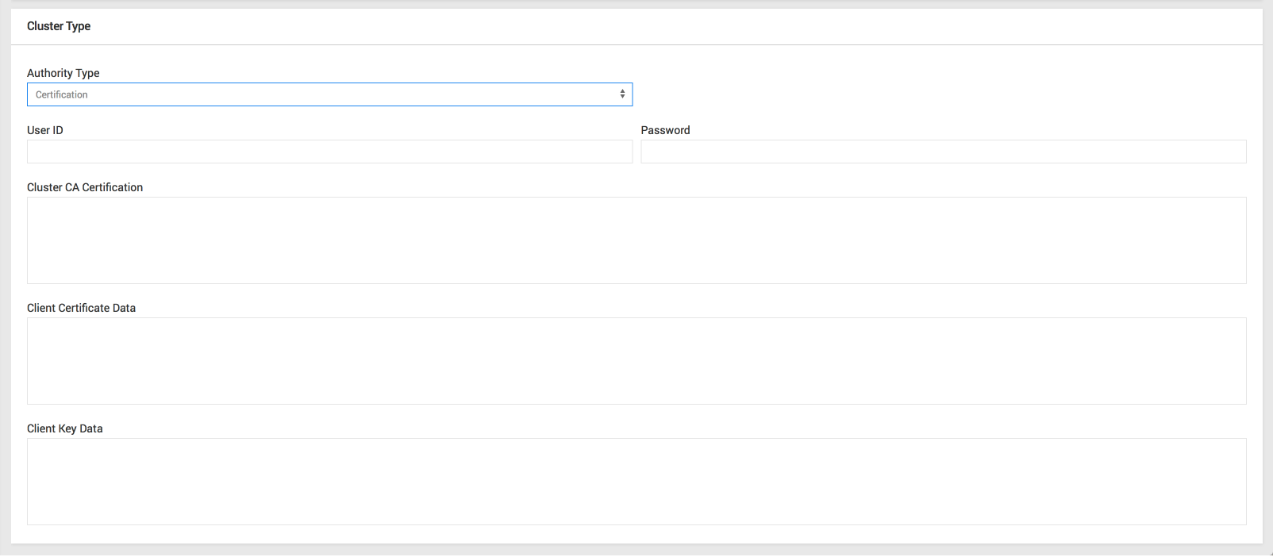The height and width of the screenshot is (557, 1273).
Task: Click the User ID label
Action: tap(45, 130)
